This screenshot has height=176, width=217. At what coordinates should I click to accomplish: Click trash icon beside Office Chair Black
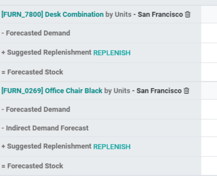click(x=186, y=91)
